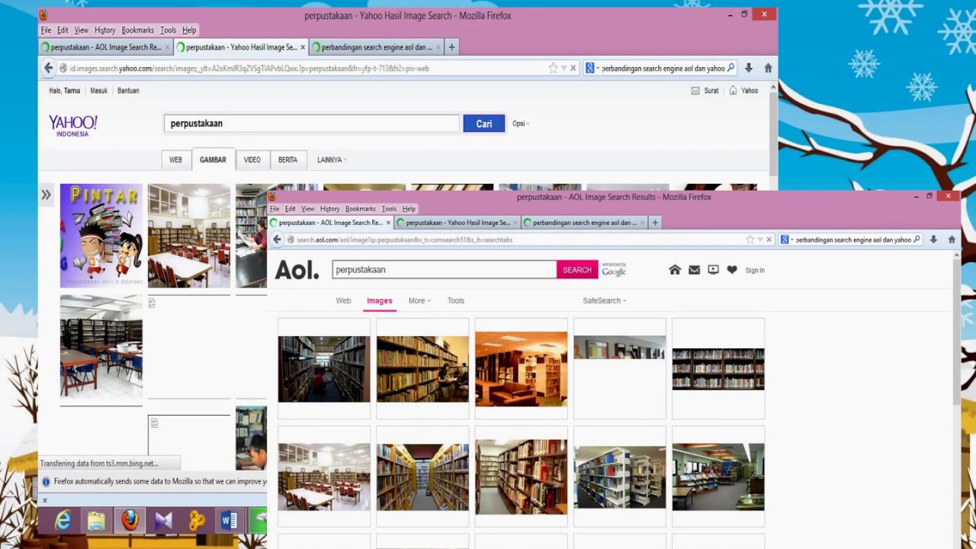Image resolution: width=976 pixels, height=549 pixels.
Task: Switch to perbandingan search engine tab in Yahoo window
Action: coord(376,47)
